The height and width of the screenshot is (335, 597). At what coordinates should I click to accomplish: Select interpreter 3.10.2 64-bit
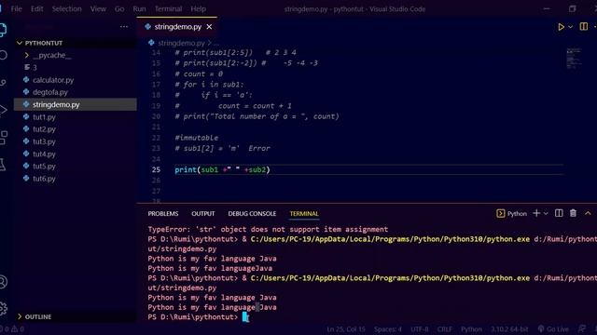[x=509, y=329]
